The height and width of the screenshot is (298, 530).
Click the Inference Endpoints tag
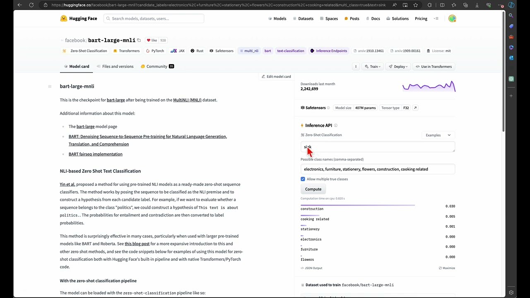pyautogui.click(x=329, y=51)
